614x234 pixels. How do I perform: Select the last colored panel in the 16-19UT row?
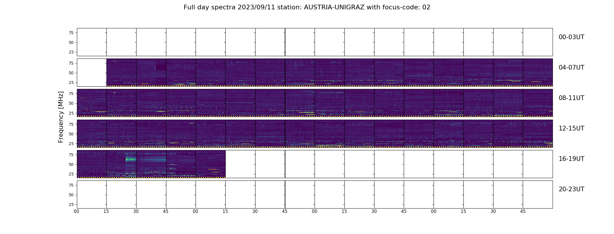coord(211,164)
